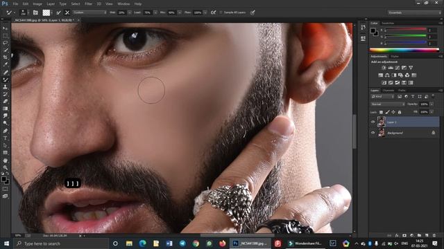Enable Sample All Layers checkbox
Viewport: 444px width, 249px height.
221,12
